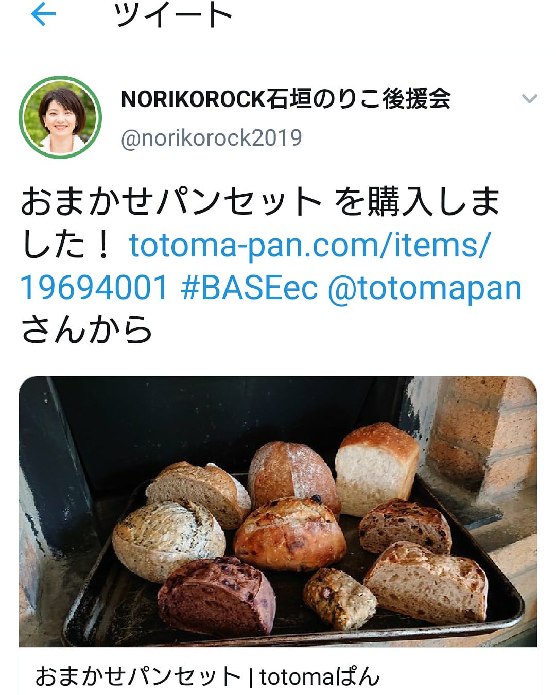
Task: Open the bread tray preview image
Action: (x=278, y=511)
